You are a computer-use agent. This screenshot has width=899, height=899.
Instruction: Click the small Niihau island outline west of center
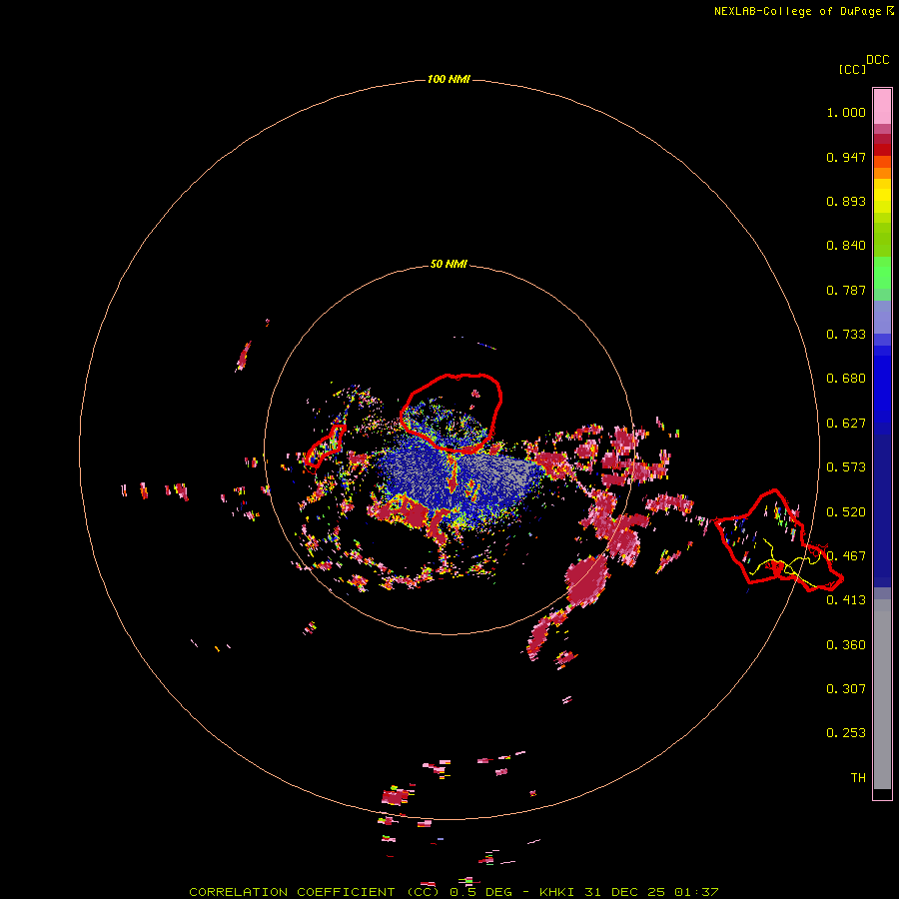tap(325, 447)
